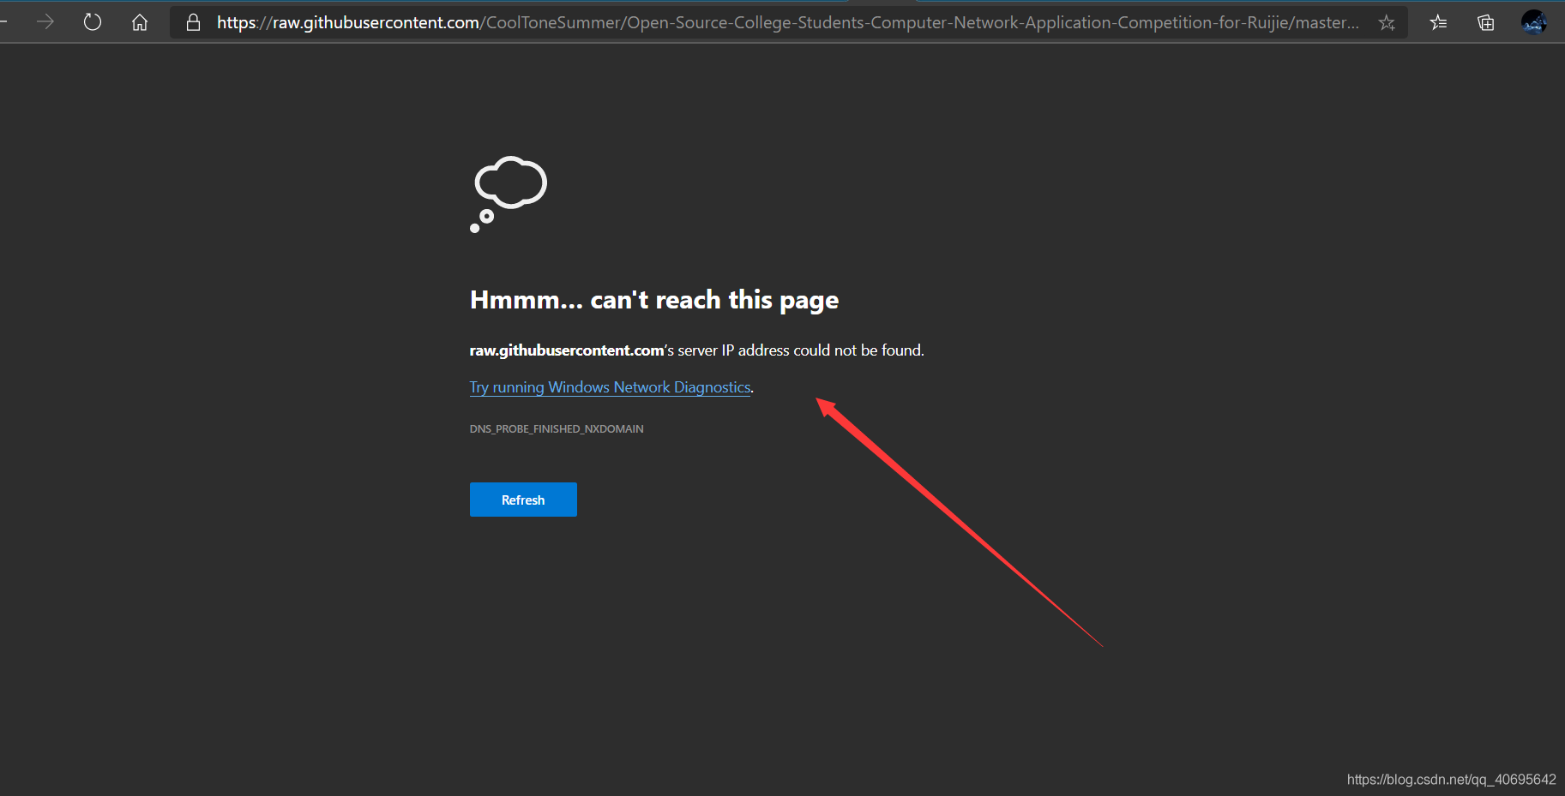Screen dimensions: 1565x796
Task: Select the DNS_PROBE_FINISHED_NXDOMAIN error code
Action: coord(557,428)
